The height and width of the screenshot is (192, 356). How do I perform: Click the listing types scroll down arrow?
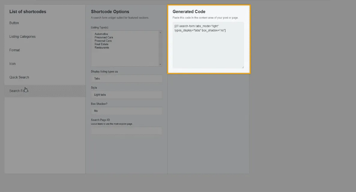coord(160,64)
